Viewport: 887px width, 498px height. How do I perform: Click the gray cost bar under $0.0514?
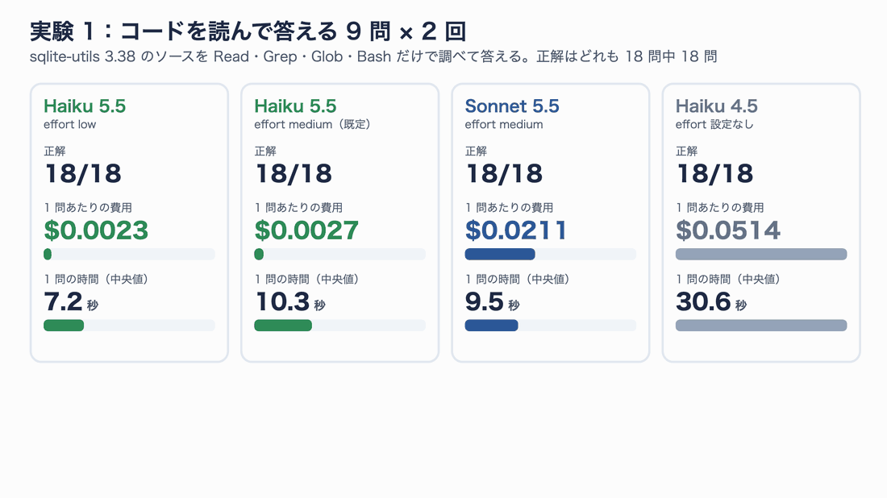tap(761, 255)
